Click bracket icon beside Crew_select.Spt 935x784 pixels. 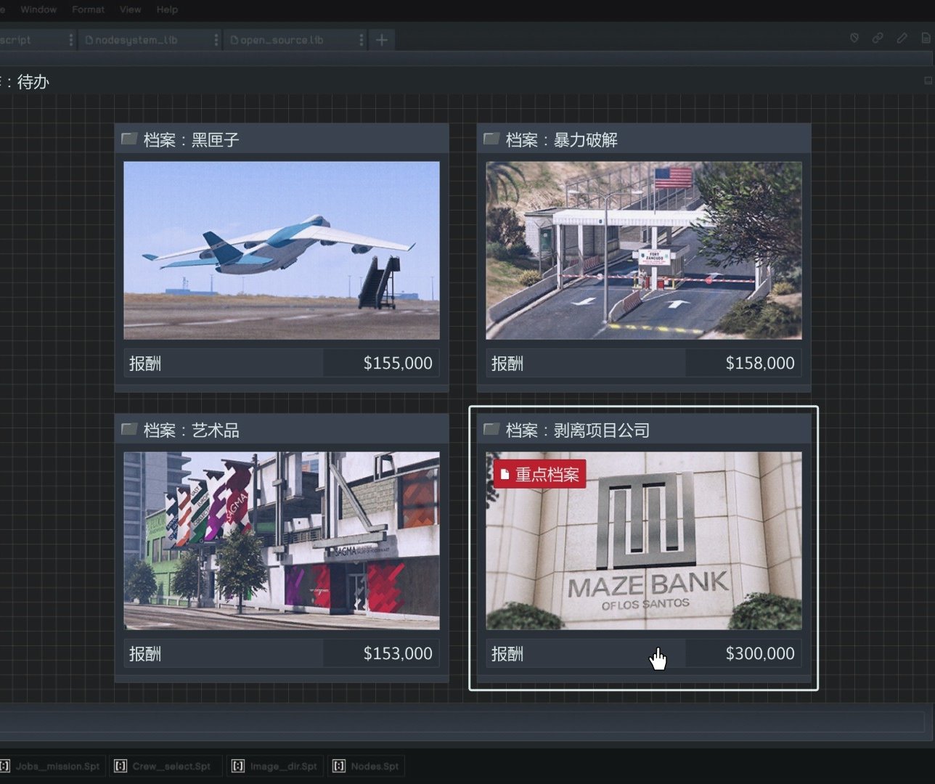121,766
